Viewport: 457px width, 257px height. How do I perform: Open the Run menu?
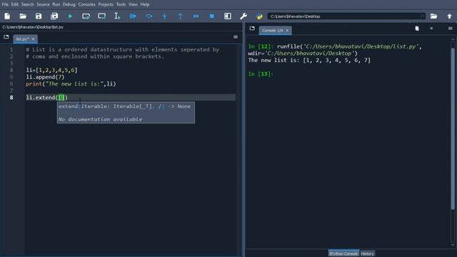(56, 4)
